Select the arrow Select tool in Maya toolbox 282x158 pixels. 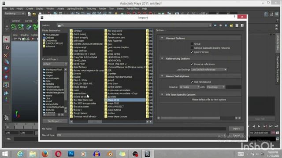(6, 39)
